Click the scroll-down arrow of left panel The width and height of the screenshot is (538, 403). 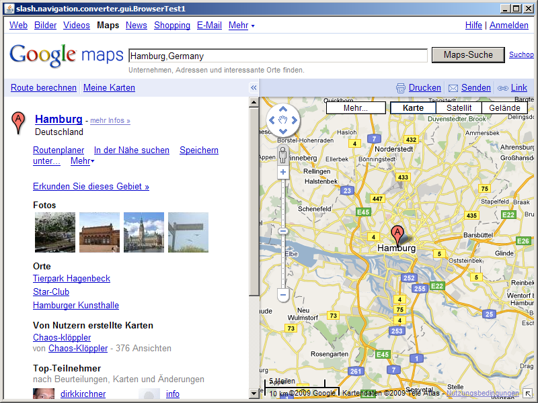point(254,393)
